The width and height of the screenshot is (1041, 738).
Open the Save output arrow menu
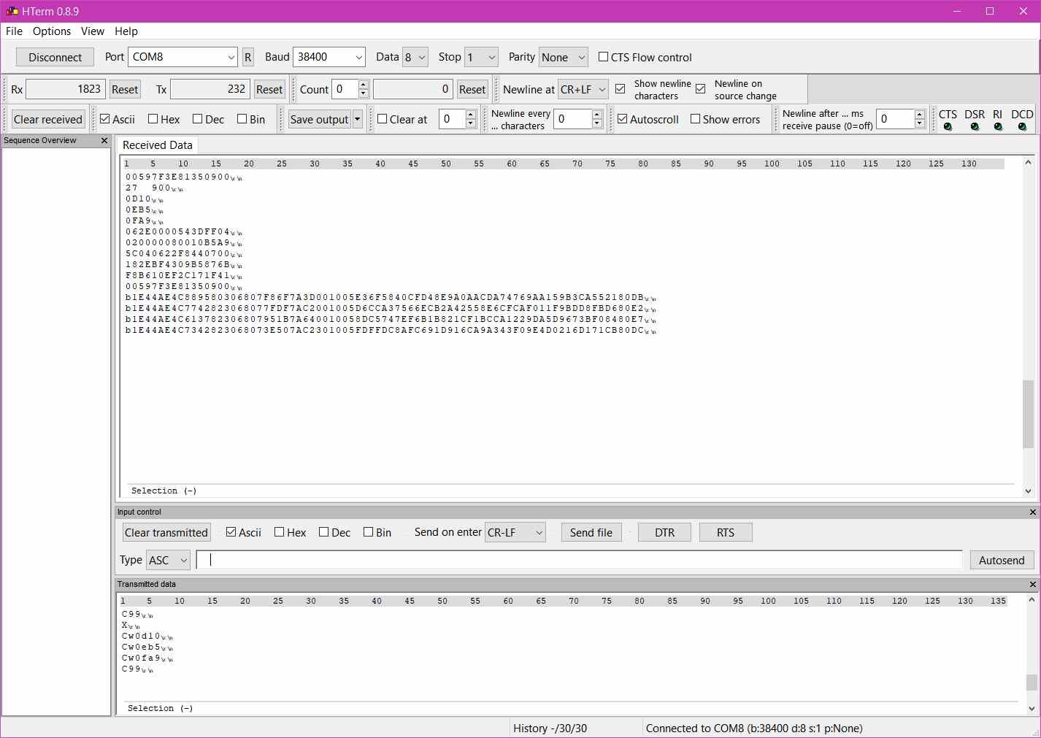(x=358, y=119)
